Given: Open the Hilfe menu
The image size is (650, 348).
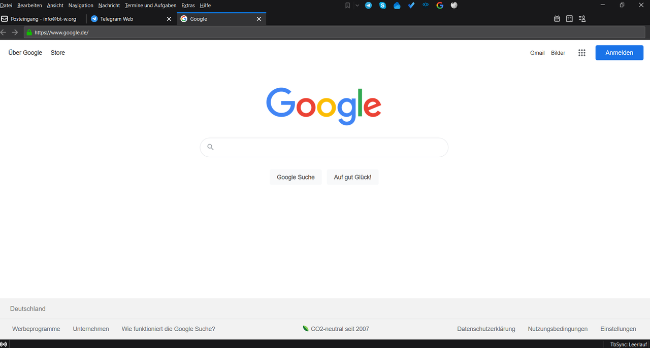Looking at the screenshot, I should point(205,6).
